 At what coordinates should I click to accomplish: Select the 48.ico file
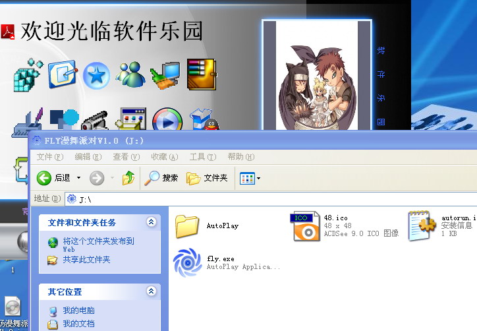(x=345, y=226)
